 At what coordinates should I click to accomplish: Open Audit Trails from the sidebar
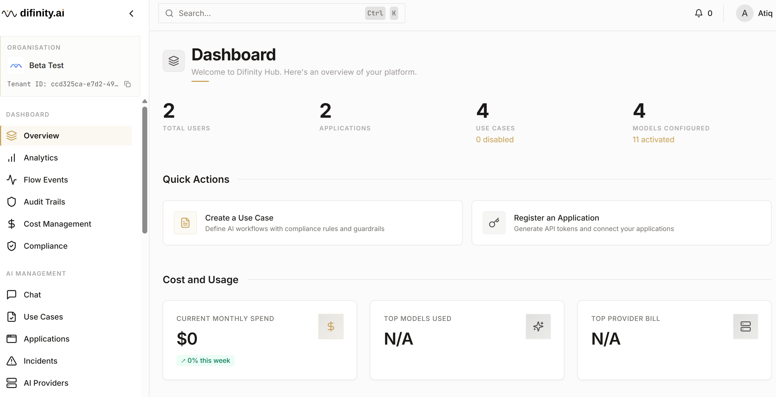point(44,202)
